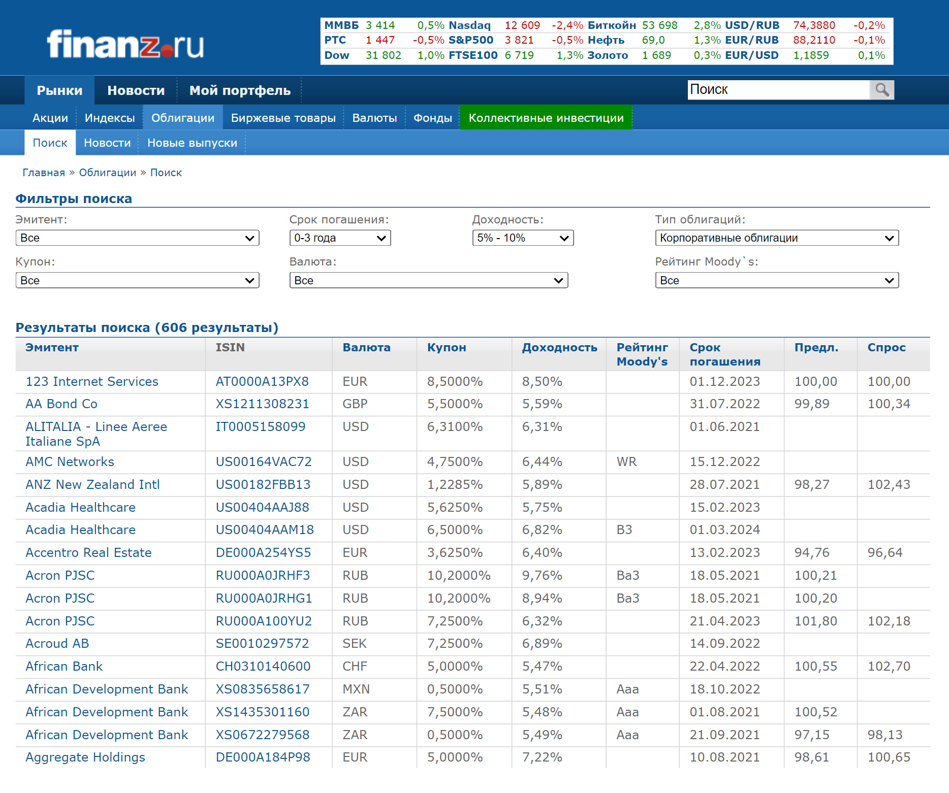Sort results by Спрос column header

887,347
